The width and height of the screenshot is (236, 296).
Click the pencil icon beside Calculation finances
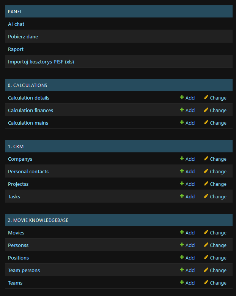pos(206,110)
